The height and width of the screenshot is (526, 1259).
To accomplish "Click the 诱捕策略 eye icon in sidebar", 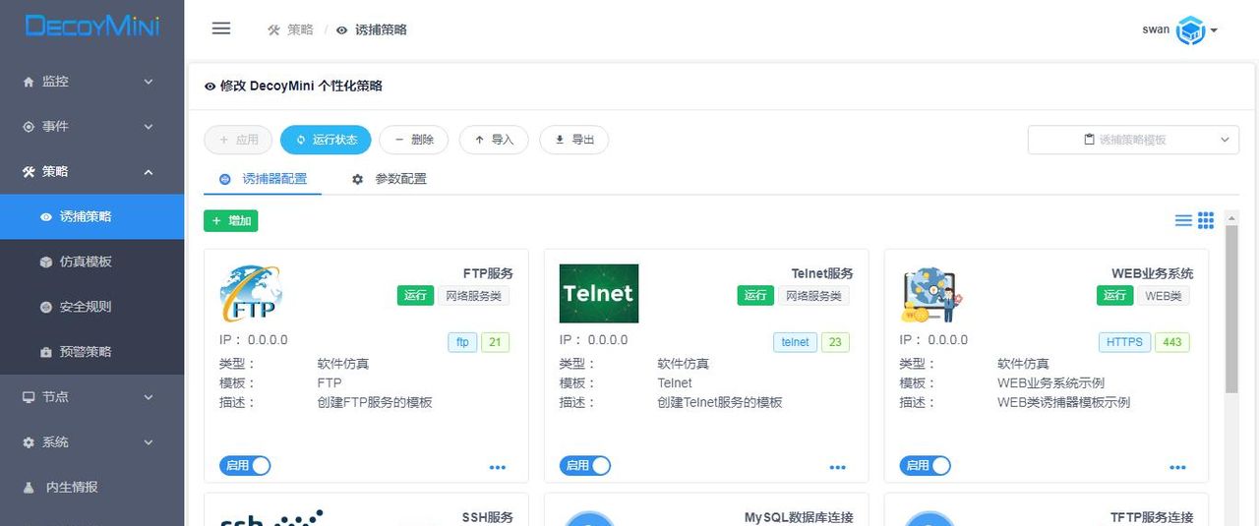I will coord(46,216).
